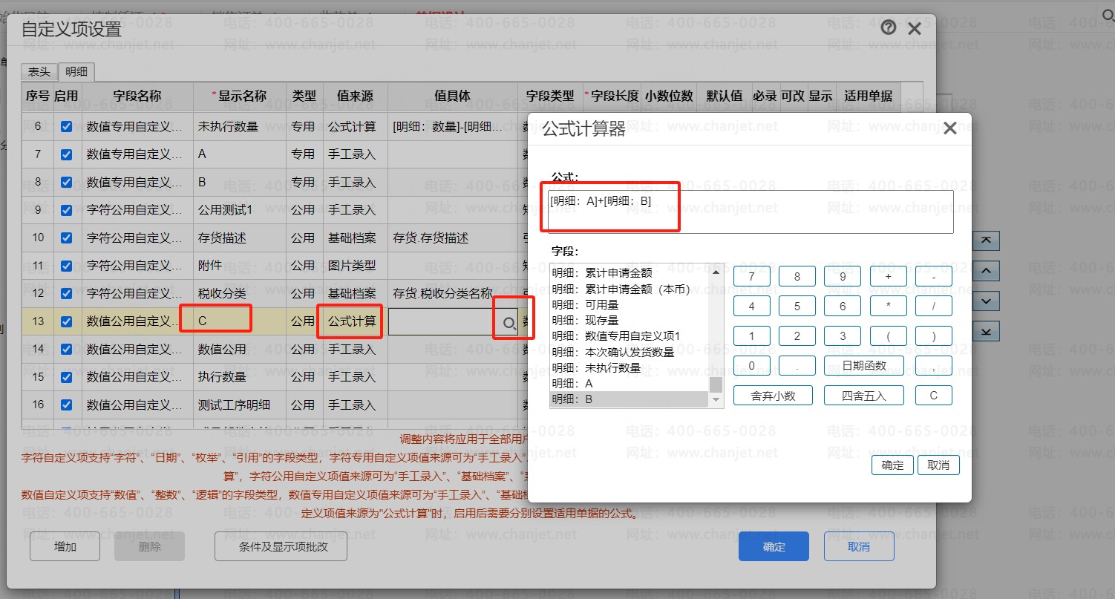Cancel formula with 取消 in 公式计算器
Image resolution: width=1115 pixels, height=599 pixels.
(938, 465)
